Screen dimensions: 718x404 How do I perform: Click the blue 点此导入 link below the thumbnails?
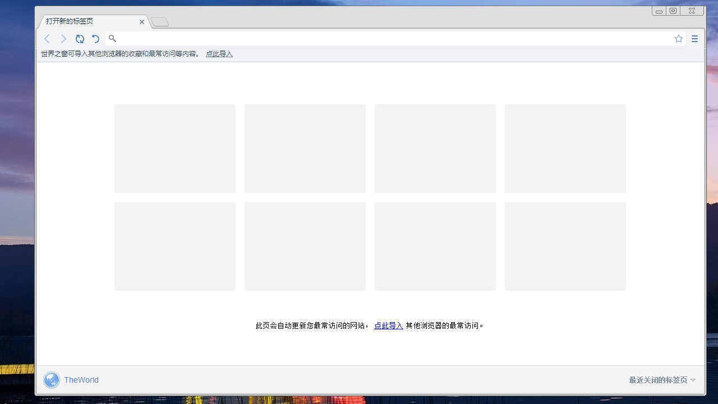coord(389,325)
